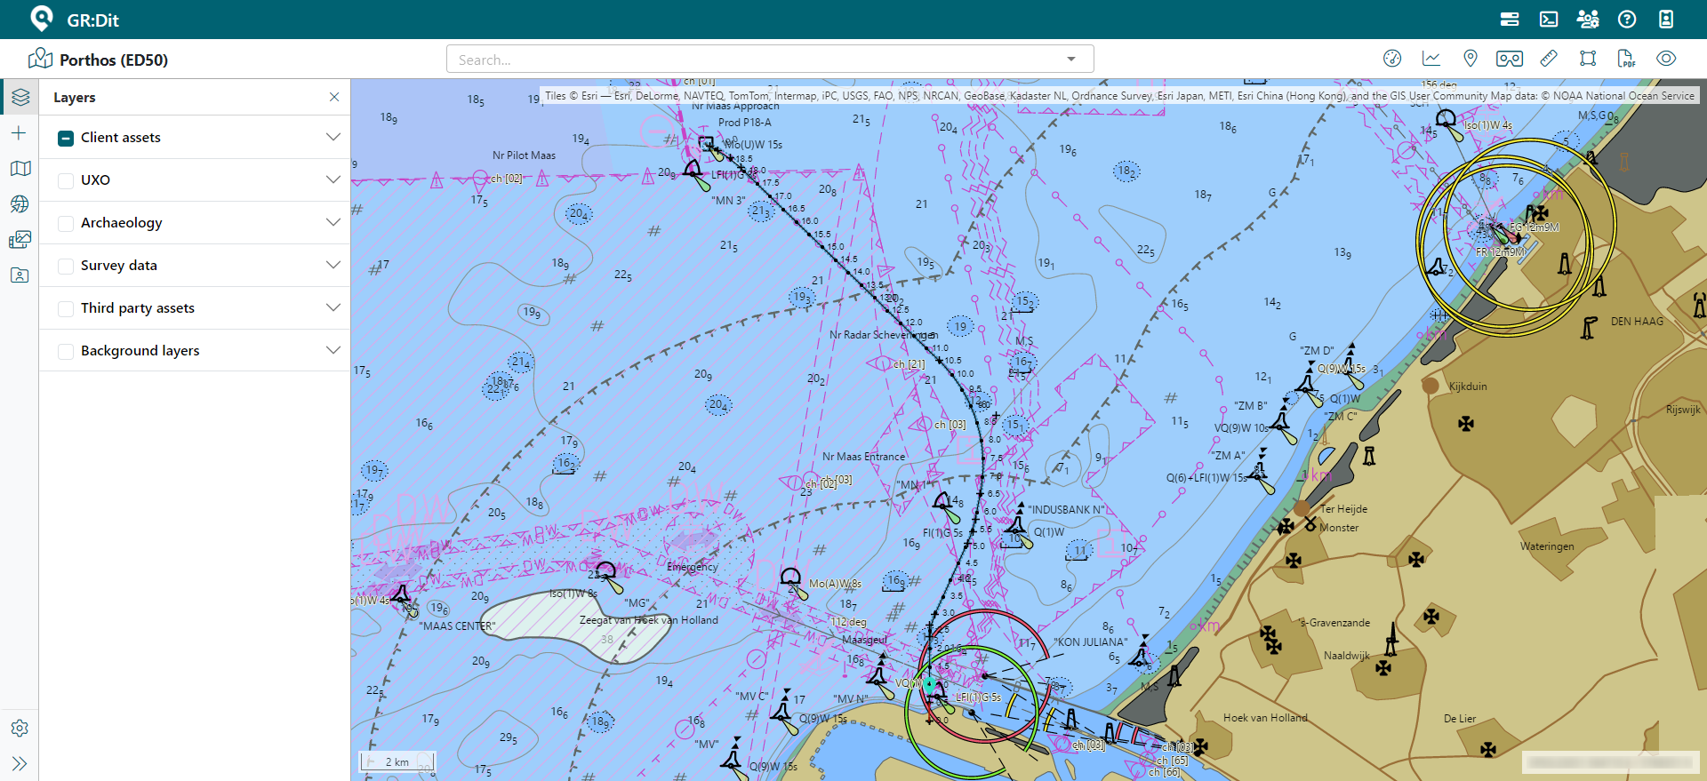
Task: Click the user management icon with gear
Action: pos(1588,20)
